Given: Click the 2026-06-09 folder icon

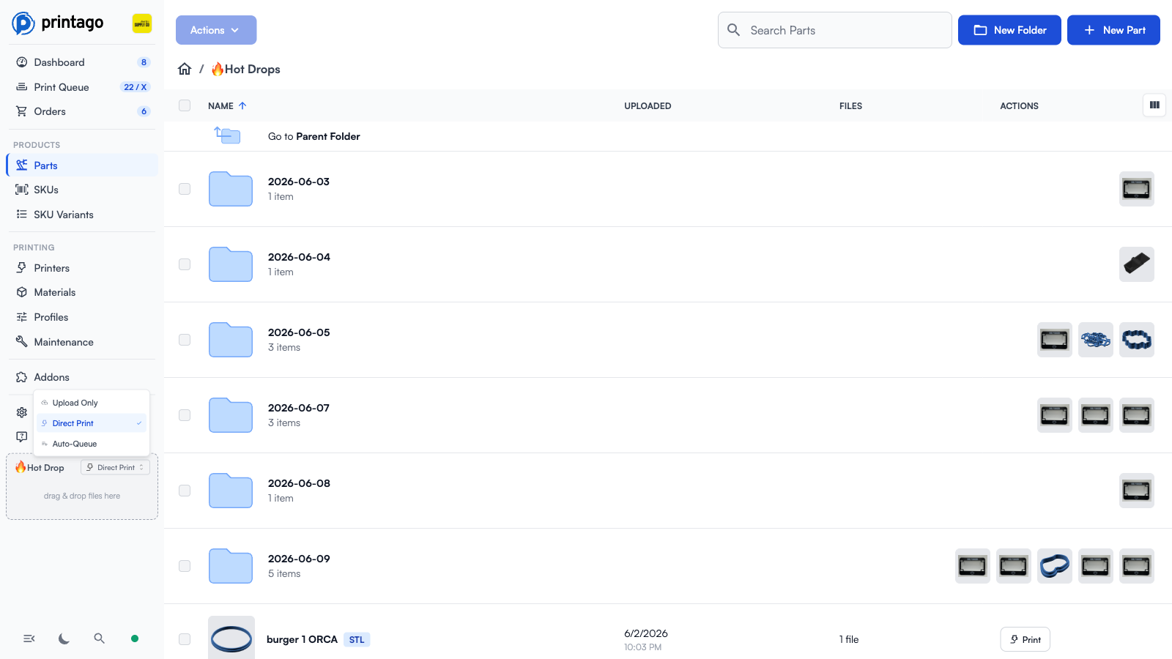Looking at the screenshot, I should click(231, 566).
